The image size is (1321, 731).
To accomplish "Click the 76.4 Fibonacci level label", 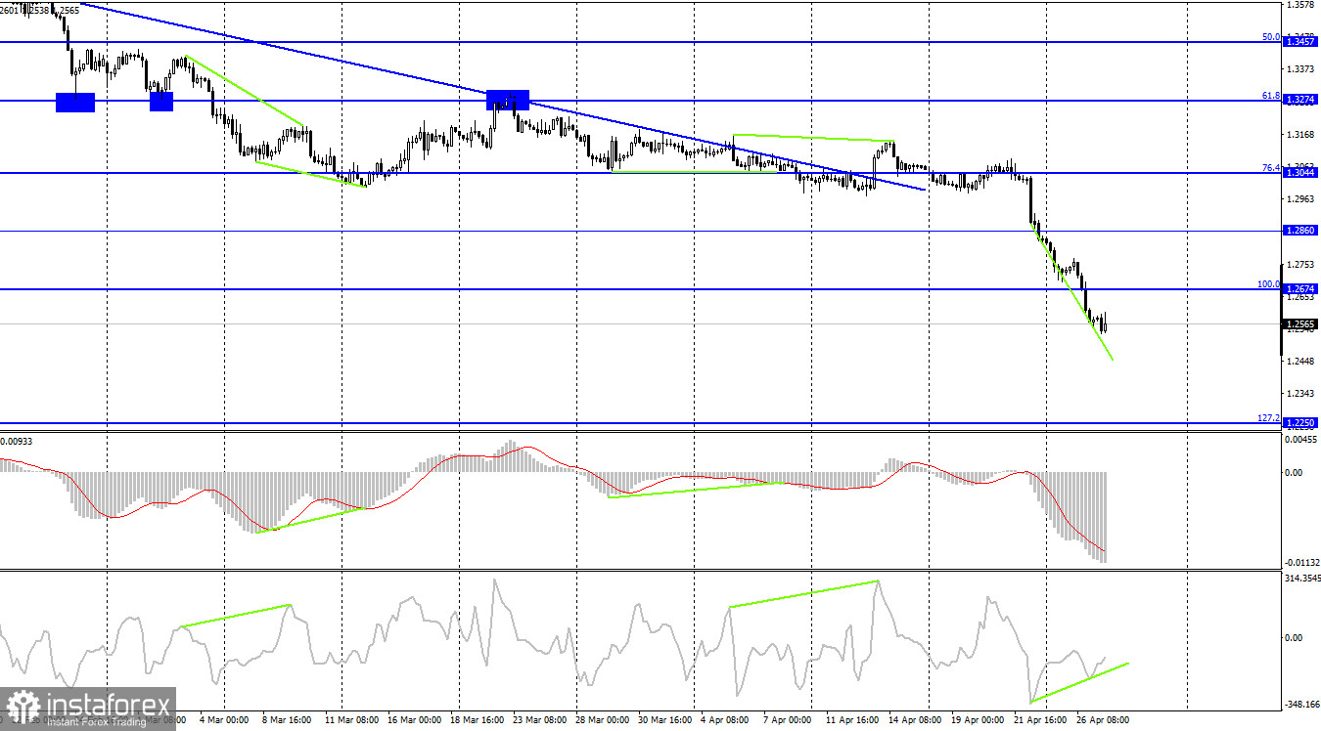I will (1270, 167).
